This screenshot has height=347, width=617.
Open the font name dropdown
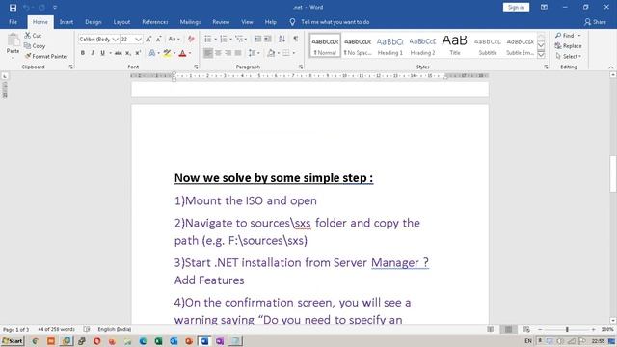[x=115, y=40]
